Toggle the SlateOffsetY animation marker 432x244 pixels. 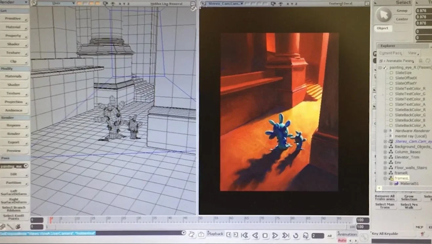[391, 83]
